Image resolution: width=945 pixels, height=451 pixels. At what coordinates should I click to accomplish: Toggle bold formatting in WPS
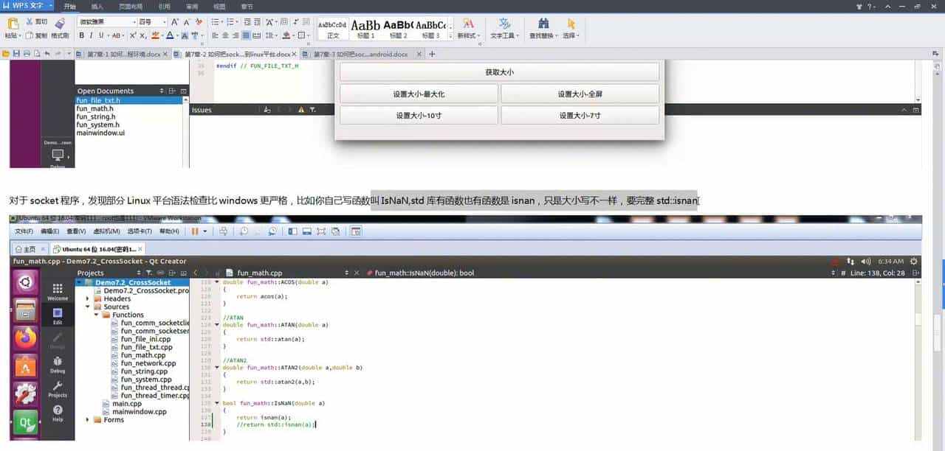[x=81, y=35]
